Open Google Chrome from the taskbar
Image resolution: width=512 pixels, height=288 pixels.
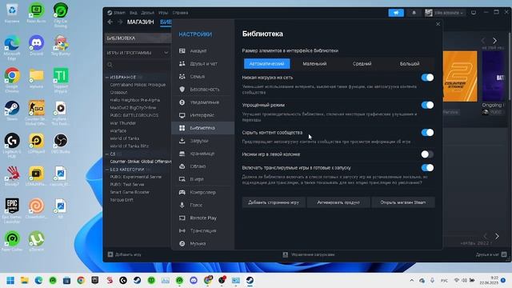[81, 280]
